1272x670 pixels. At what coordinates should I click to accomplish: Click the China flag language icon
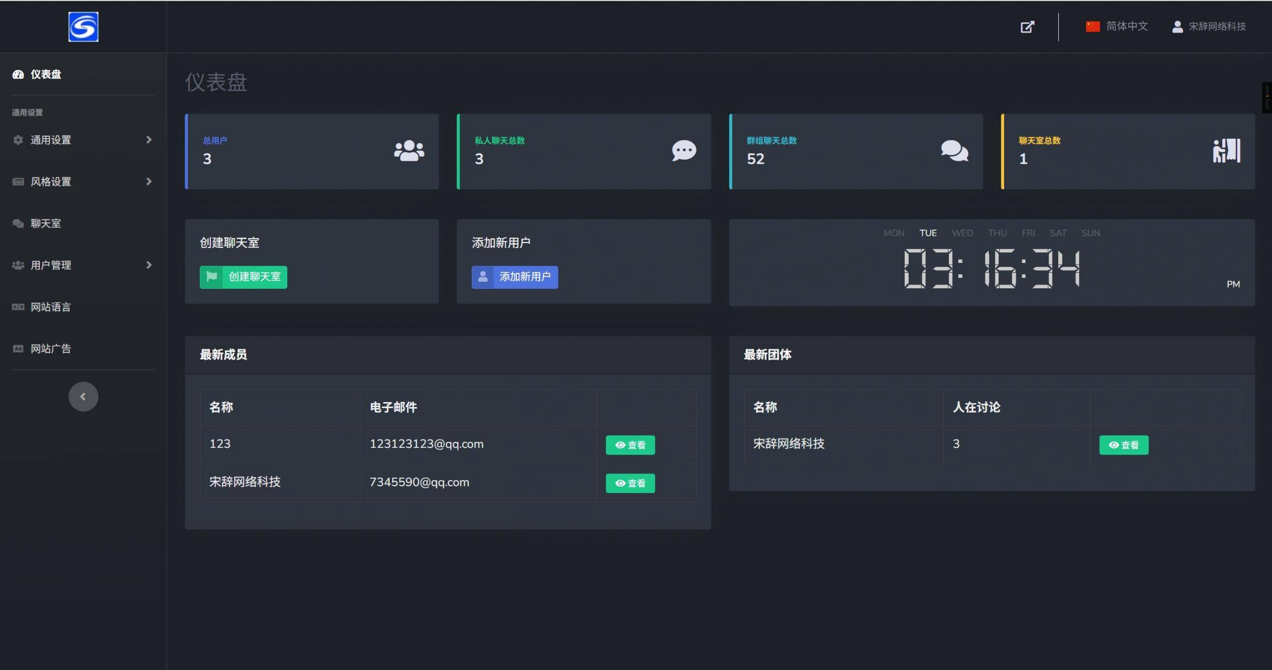[1092, 27]
